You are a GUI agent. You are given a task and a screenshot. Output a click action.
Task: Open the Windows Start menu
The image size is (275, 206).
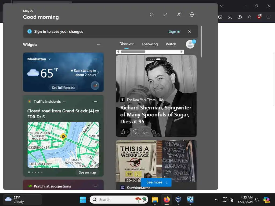[x=83, y=200]
